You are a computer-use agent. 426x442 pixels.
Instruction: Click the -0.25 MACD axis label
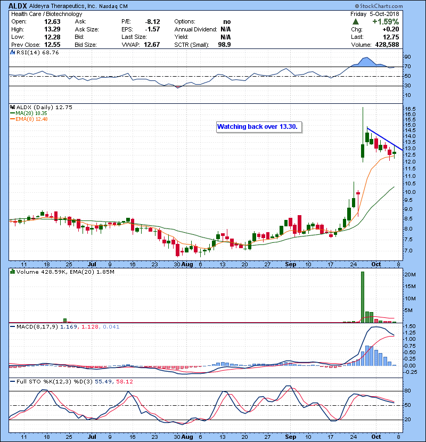pos(409,372)
